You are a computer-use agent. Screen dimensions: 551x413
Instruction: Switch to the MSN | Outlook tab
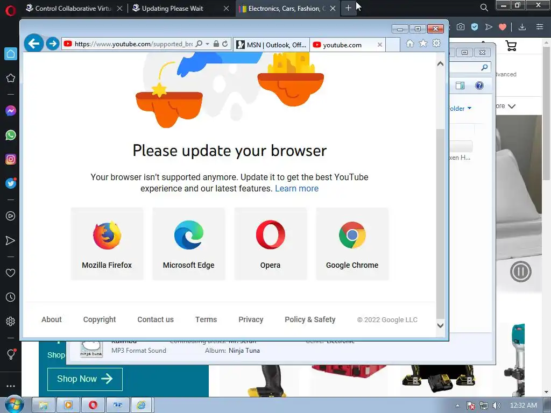271,45
